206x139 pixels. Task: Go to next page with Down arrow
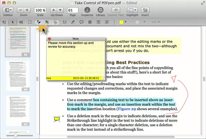(60, 10)
